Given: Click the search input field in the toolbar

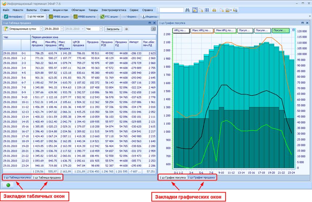Looking at the screenshot, I should [x=171, y=10].
